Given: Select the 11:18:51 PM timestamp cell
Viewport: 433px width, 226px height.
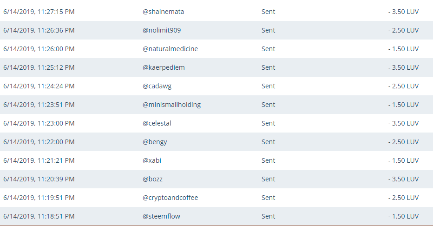Looking at the screenshot, I should click(x=39, y=216).
